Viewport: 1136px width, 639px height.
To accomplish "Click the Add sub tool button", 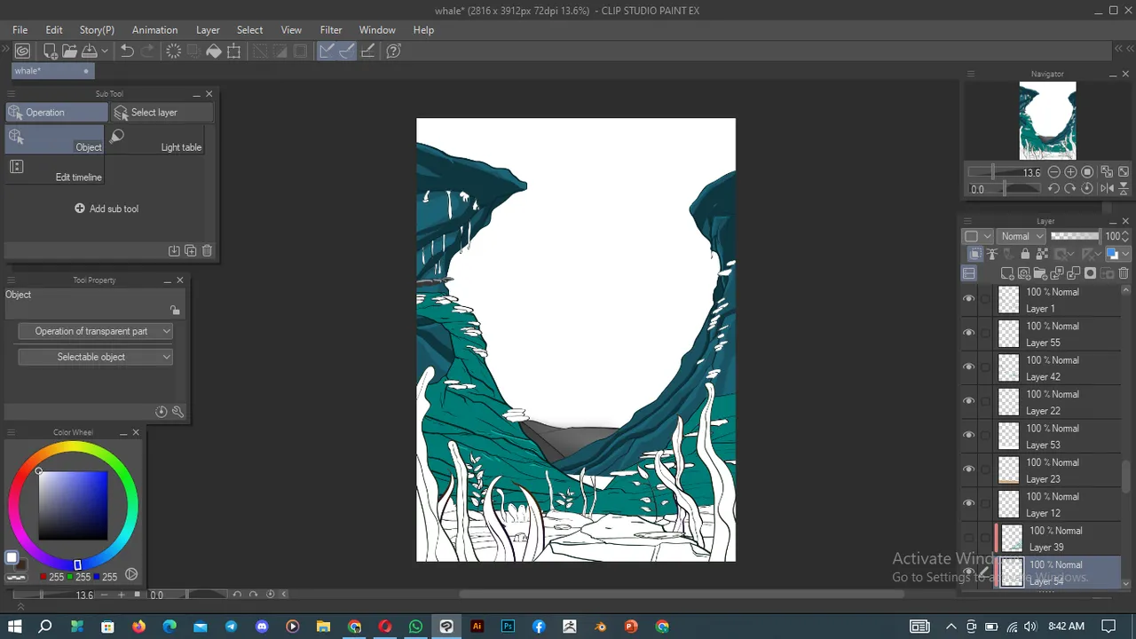I will pos(106,209).
